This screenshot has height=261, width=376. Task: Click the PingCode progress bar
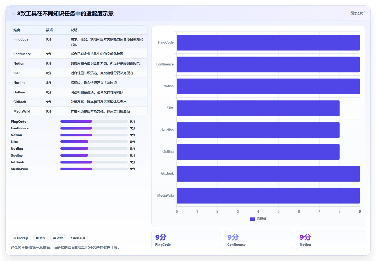click(x=94, y=121)
